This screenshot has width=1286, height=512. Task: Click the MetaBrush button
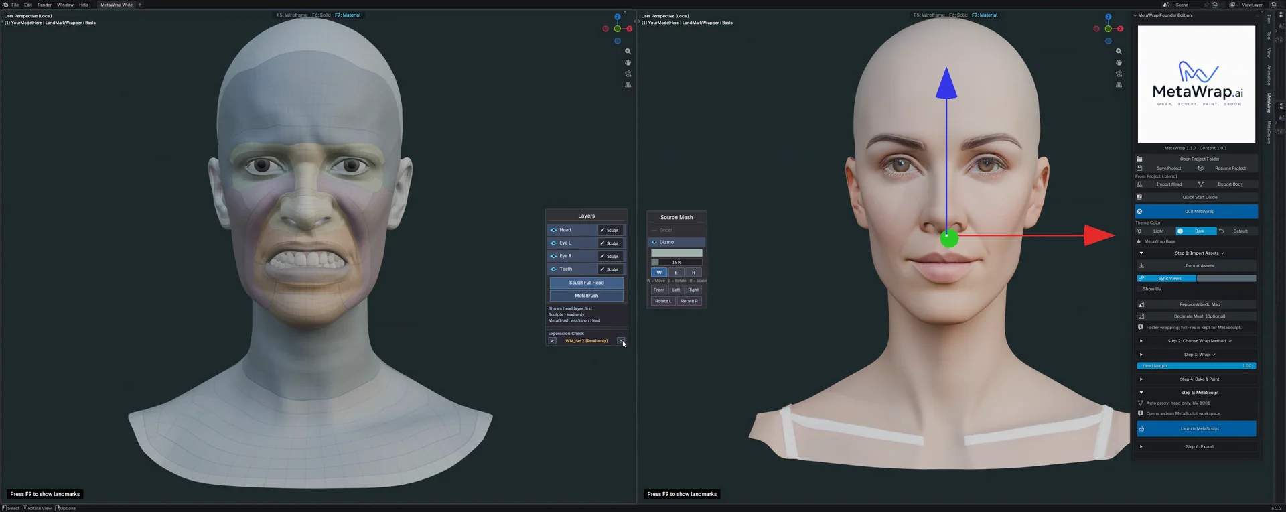tap(587, 296)
